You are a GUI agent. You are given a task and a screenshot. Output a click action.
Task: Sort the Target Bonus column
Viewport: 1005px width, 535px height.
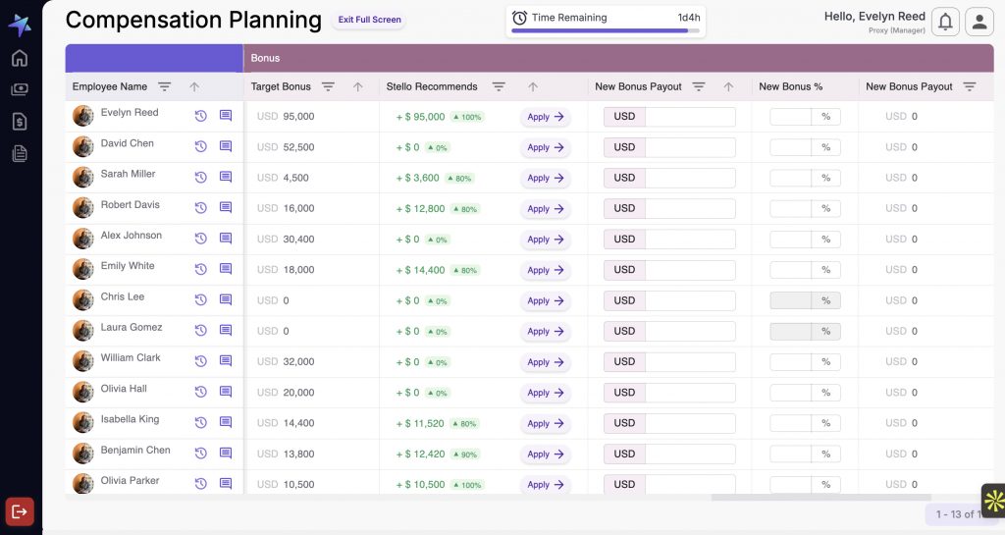[357, 86]
